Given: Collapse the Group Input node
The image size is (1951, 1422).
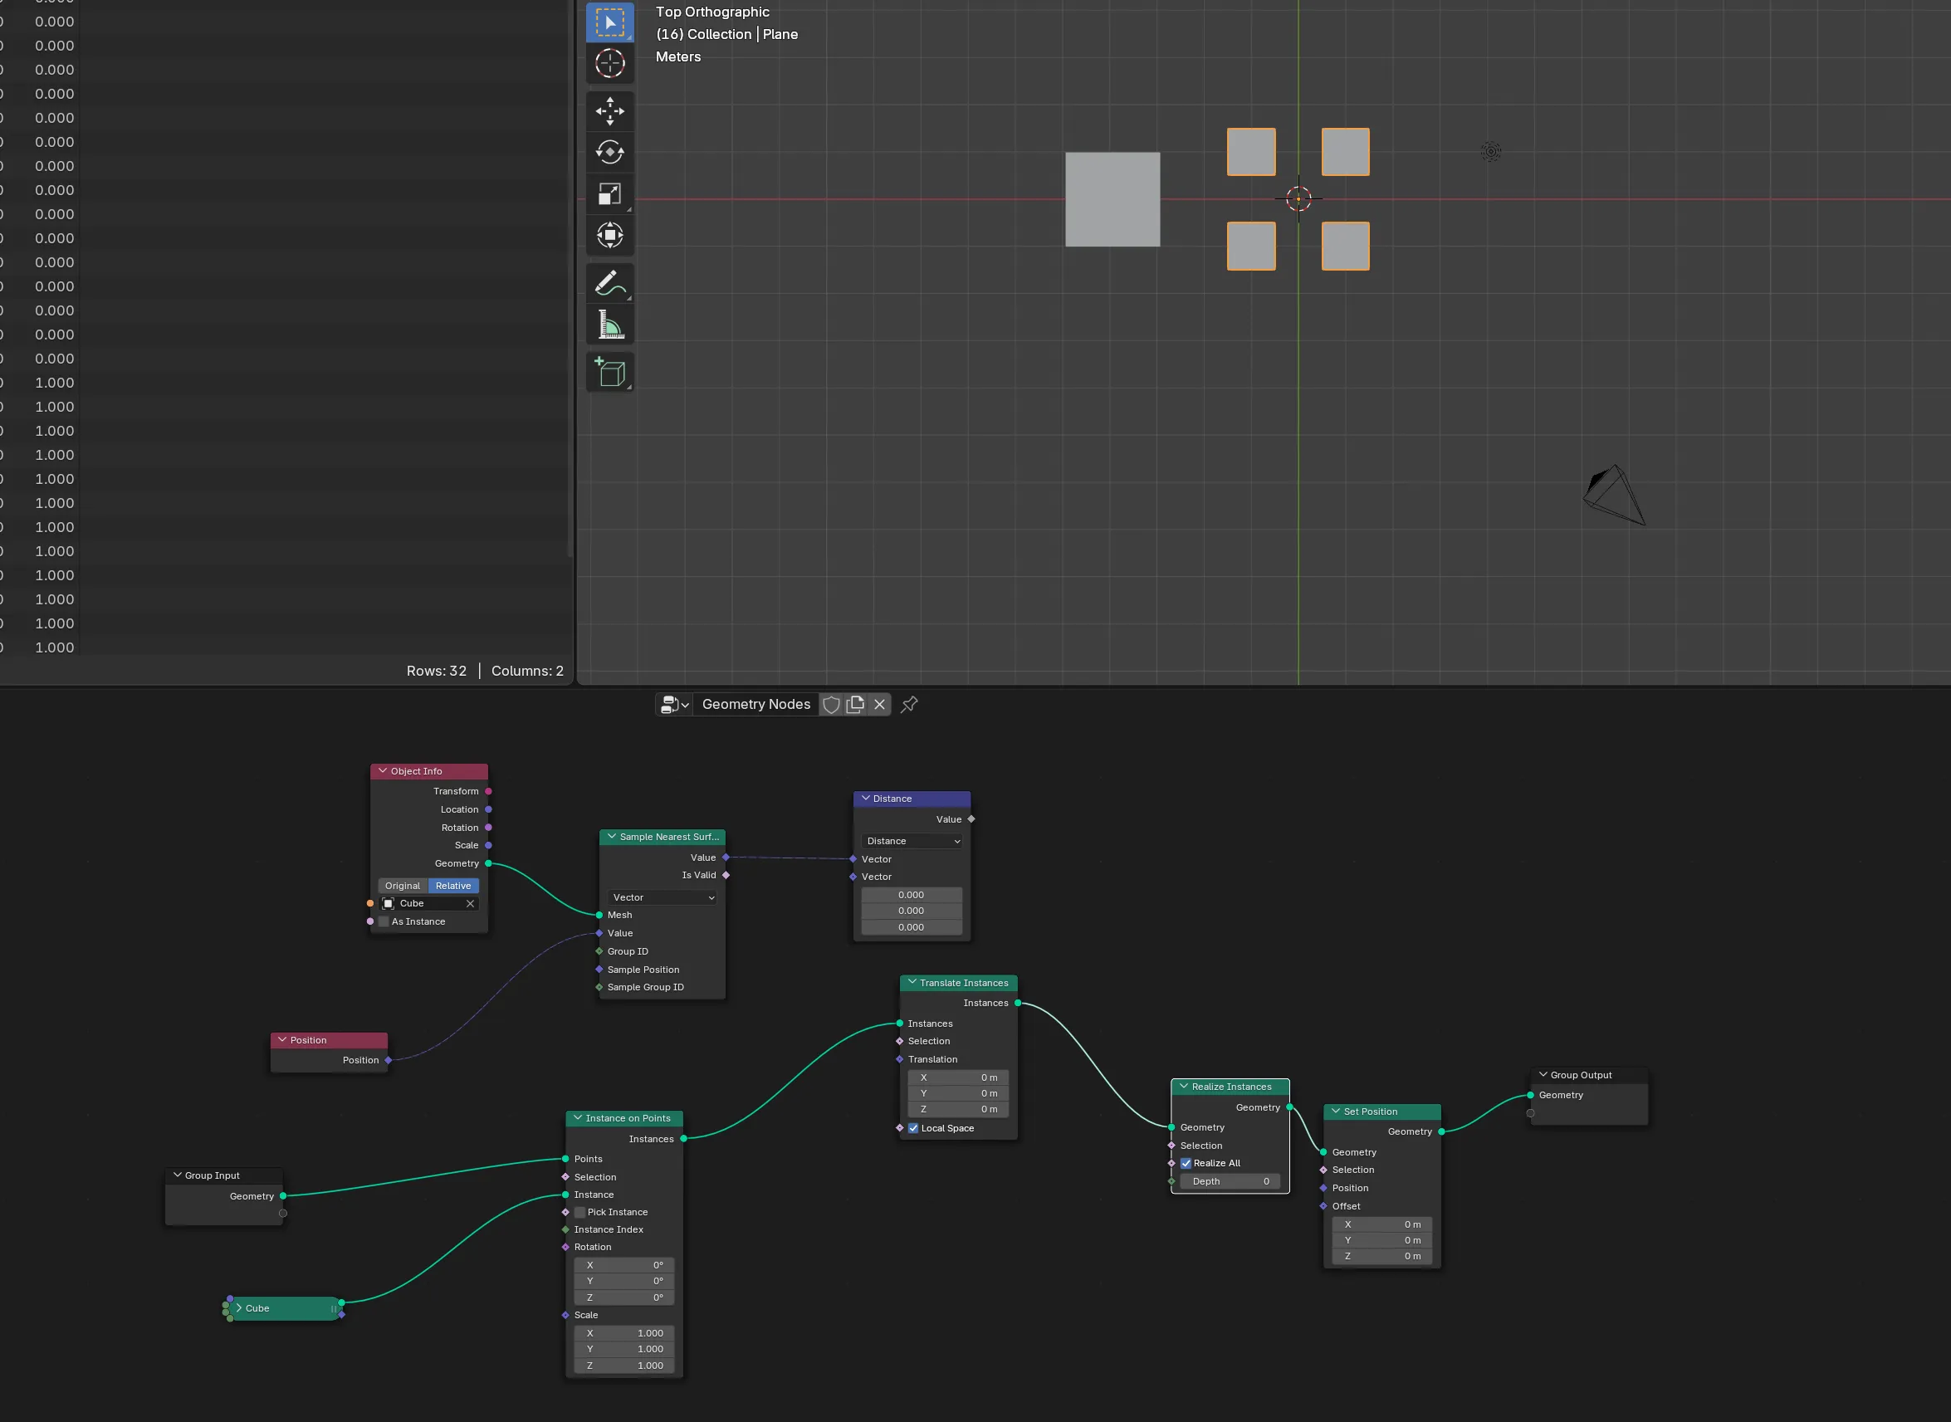Looking at the screenshot, I should (178, 1175).
